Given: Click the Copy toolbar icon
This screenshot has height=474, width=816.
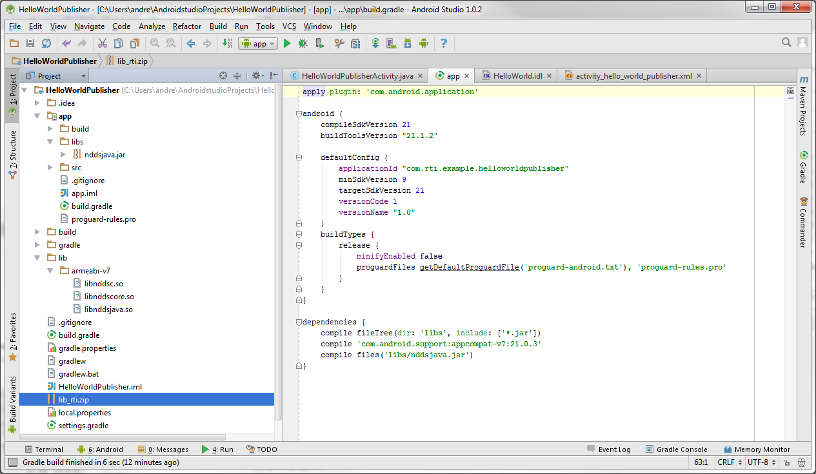Looking at the screenshot, I should [118, 43].
